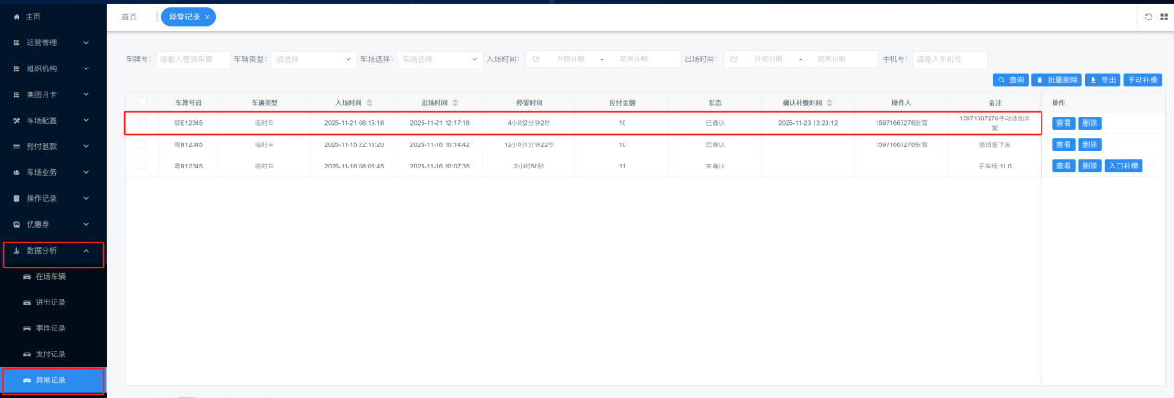Check the row with entry time 2025-11-15 22:13:20
Image resolution: width=1174 pixels, height=398 pixels.
tap(143, 144)
